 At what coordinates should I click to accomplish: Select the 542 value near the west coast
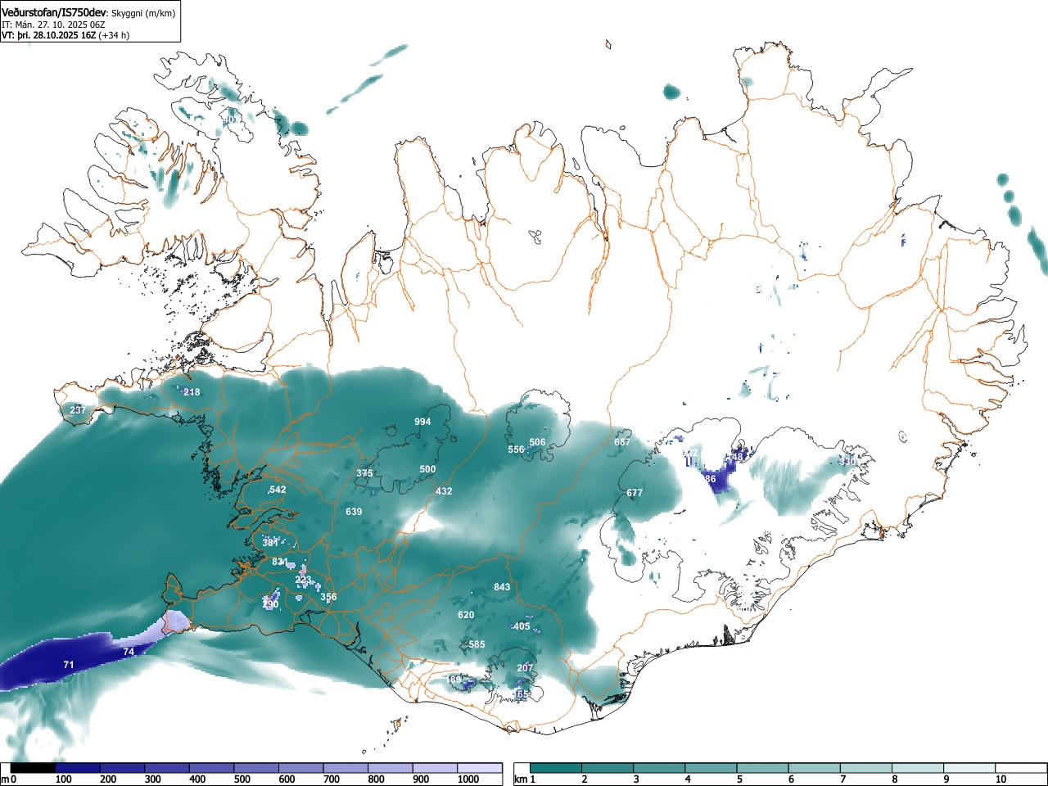[x=278, y=490]
